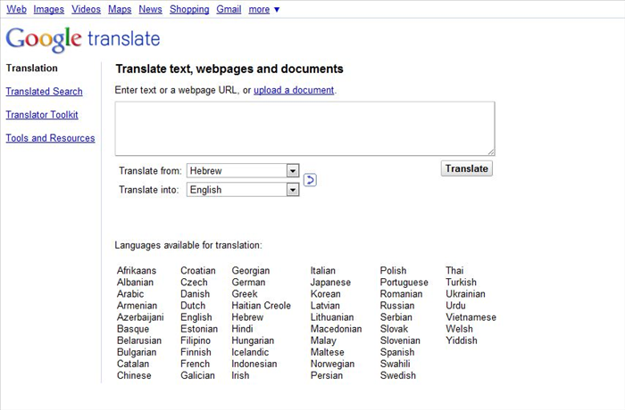Click Portuguese in the language list
The height and width of the screenshot is (410, 625).
pos(404,283)
